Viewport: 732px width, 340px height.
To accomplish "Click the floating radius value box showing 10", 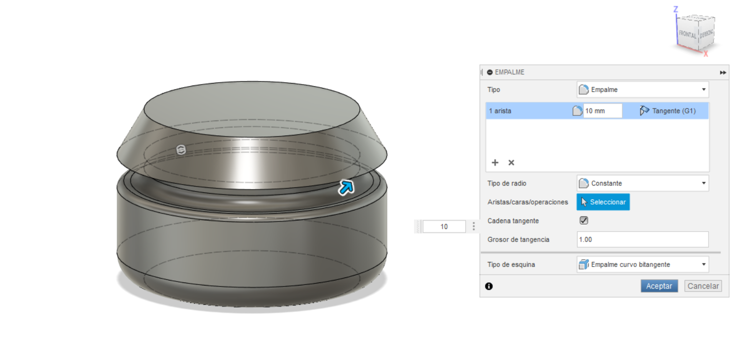I will point(444,226).
